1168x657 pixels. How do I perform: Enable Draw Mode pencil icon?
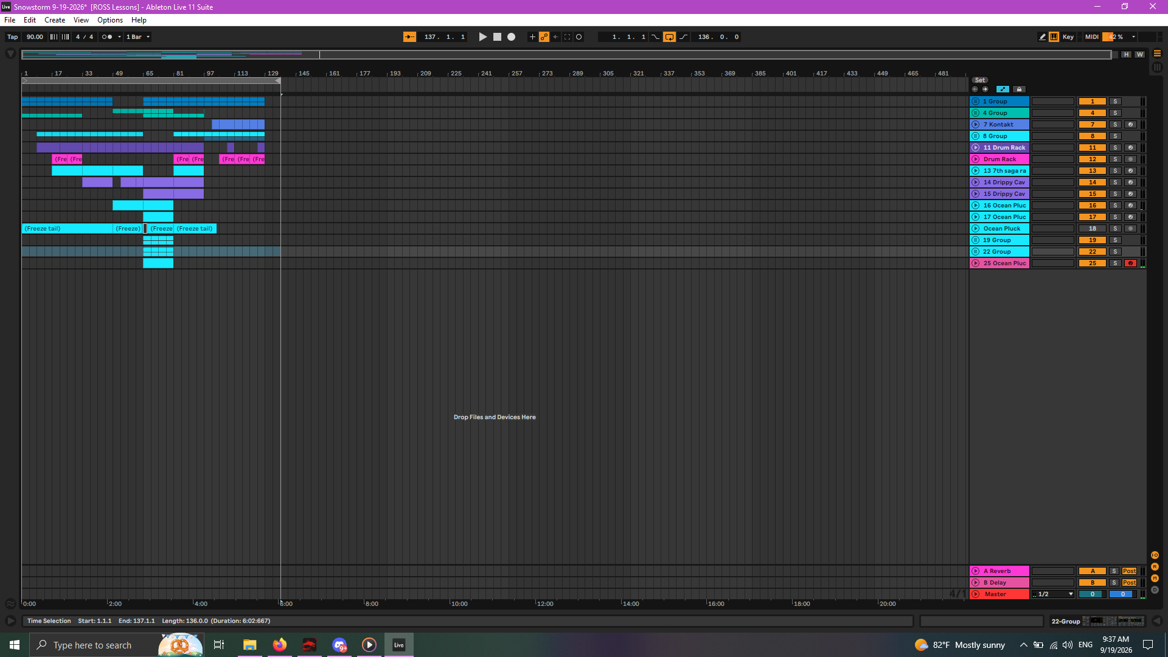1043,37
